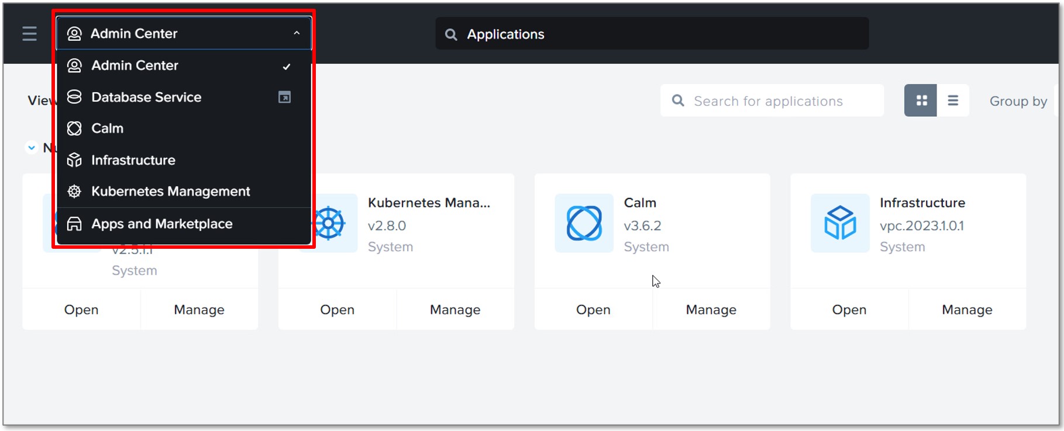Click the v2.8.0 version label
This screenshot has width=1064, height=431.
[387, 225]
